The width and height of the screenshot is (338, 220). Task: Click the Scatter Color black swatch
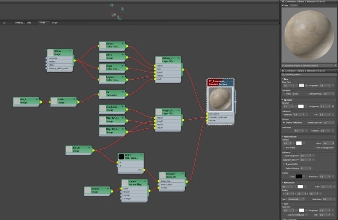pos(299,176)
